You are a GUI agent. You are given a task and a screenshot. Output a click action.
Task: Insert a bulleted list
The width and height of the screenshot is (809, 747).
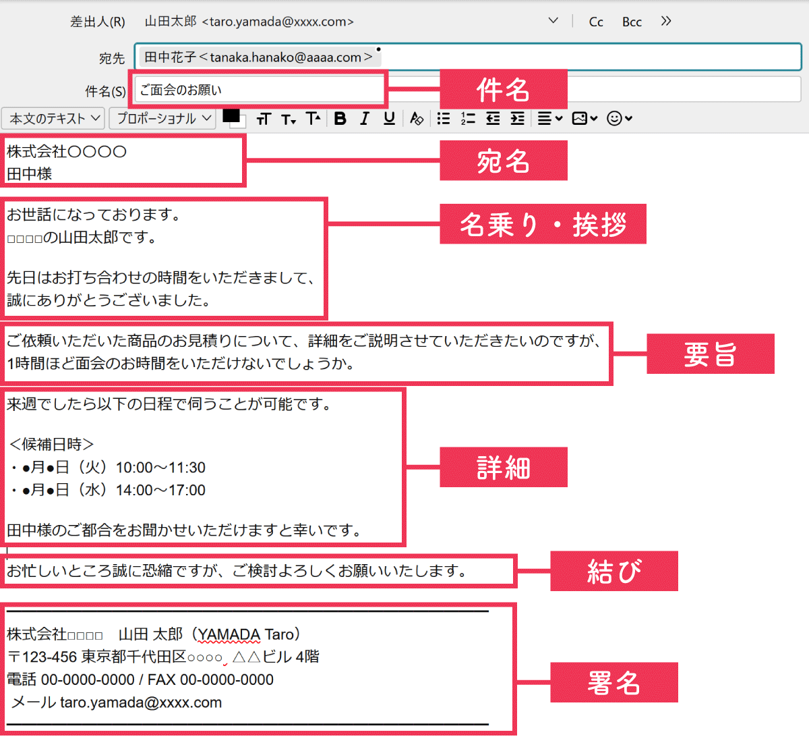[x=443, y=118]
